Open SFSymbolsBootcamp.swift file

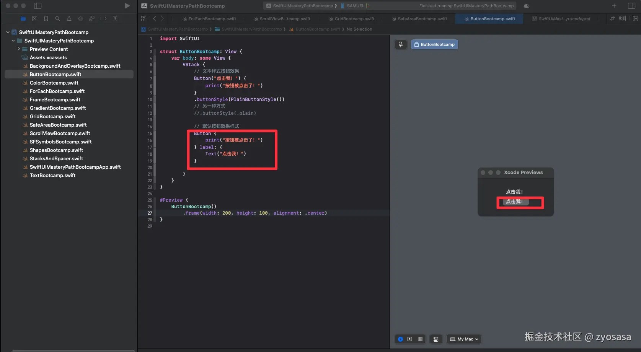[x=60, y=142]
